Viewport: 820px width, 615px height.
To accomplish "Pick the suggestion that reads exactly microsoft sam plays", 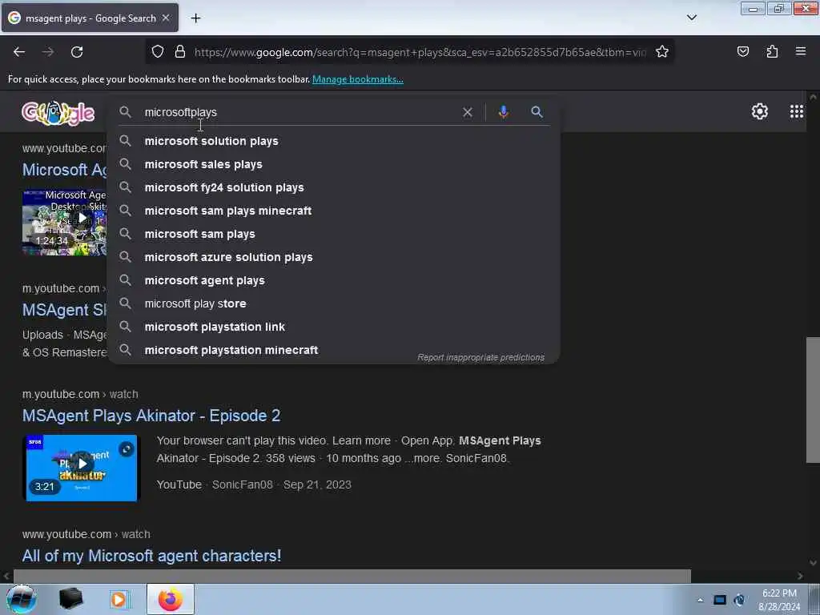I will pos(334,234).
